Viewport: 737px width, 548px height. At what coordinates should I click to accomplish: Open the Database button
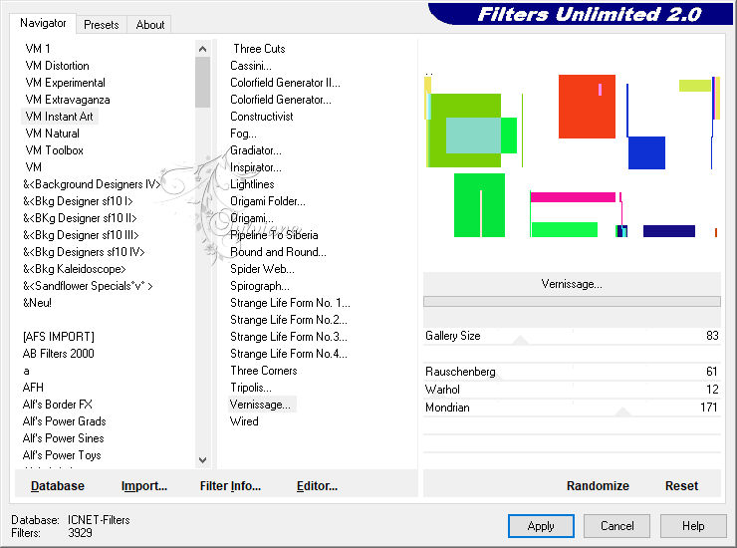[x=58, y=486]
